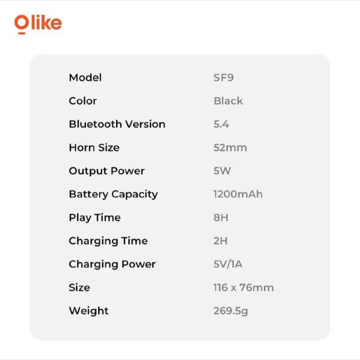
Task: Click the Model label
Action: 85,78
